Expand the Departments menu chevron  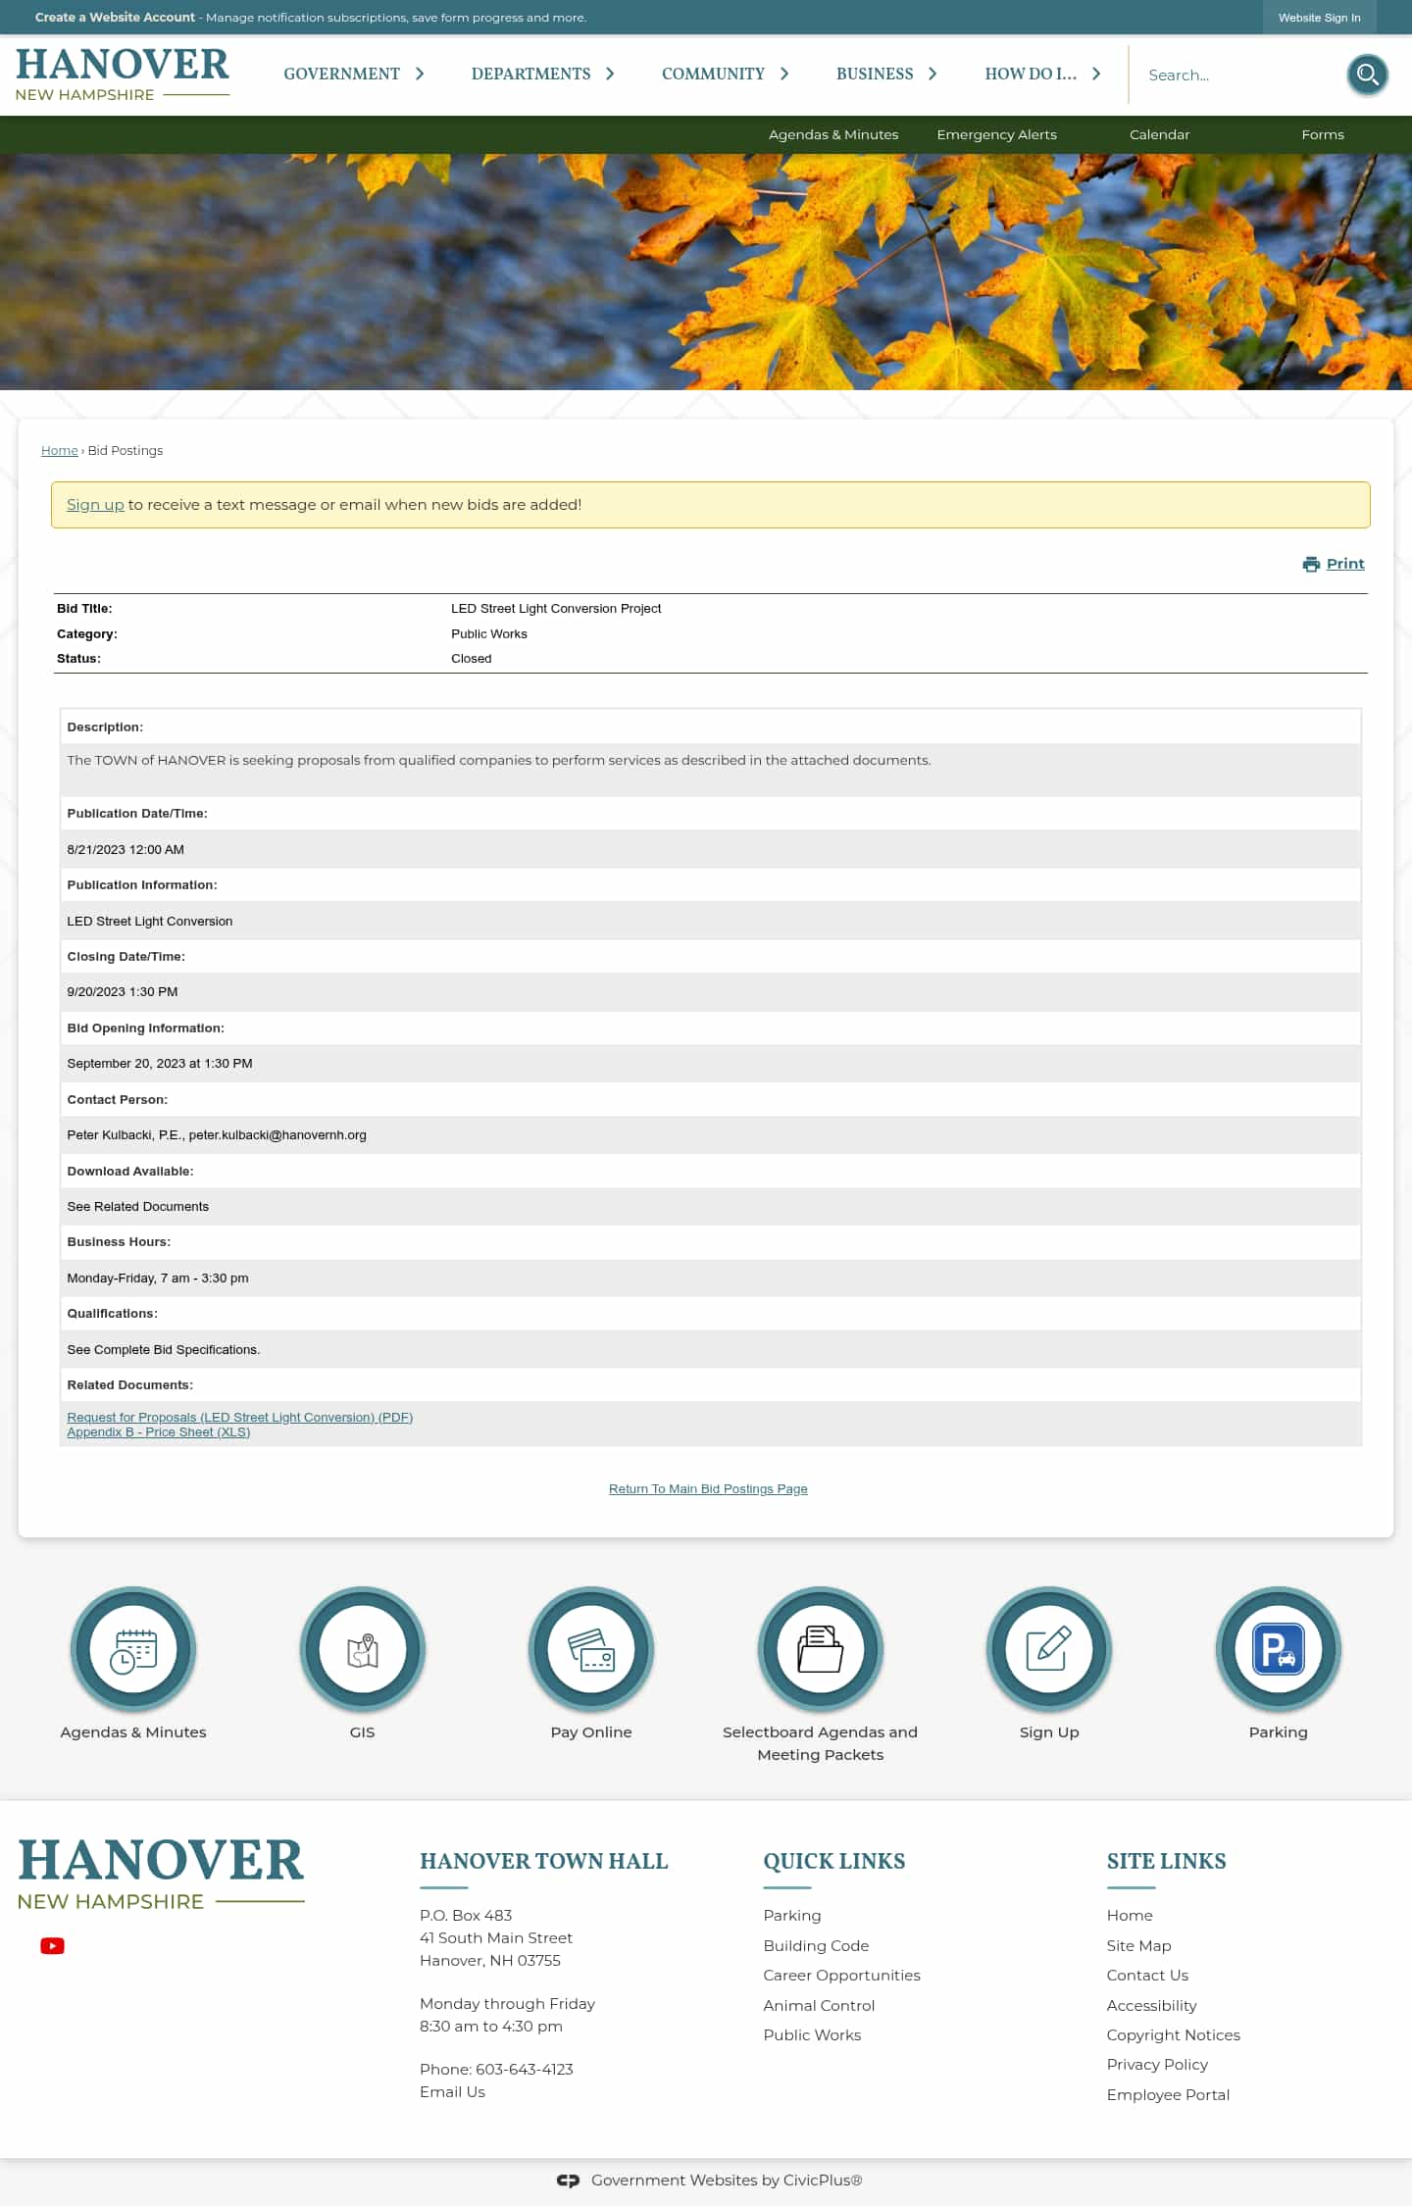click(x=610, y=74)
